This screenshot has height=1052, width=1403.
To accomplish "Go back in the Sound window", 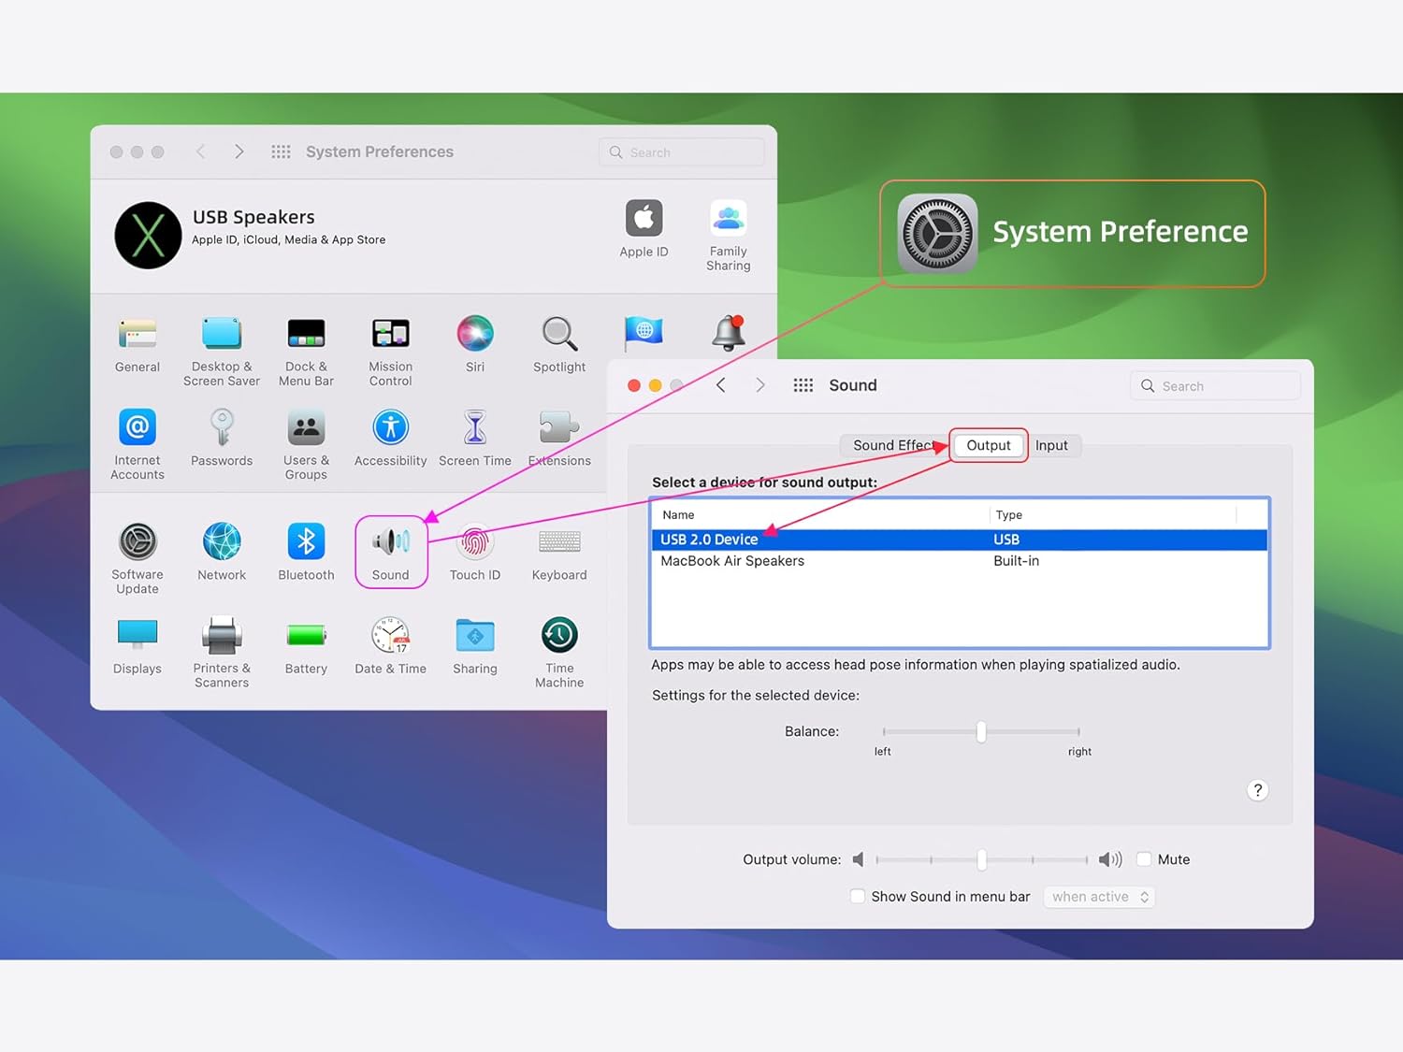I will [721, 385].
